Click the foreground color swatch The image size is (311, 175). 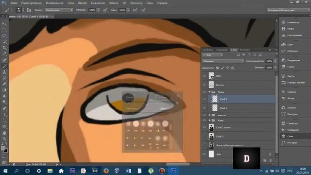click(3, 148)
